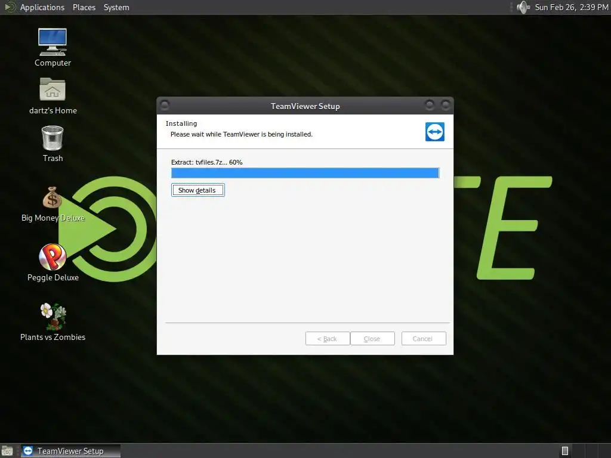Click the MATE logo icon beside Applications
The height and width of the screenshot is (458, 611).
click(10, 7)
